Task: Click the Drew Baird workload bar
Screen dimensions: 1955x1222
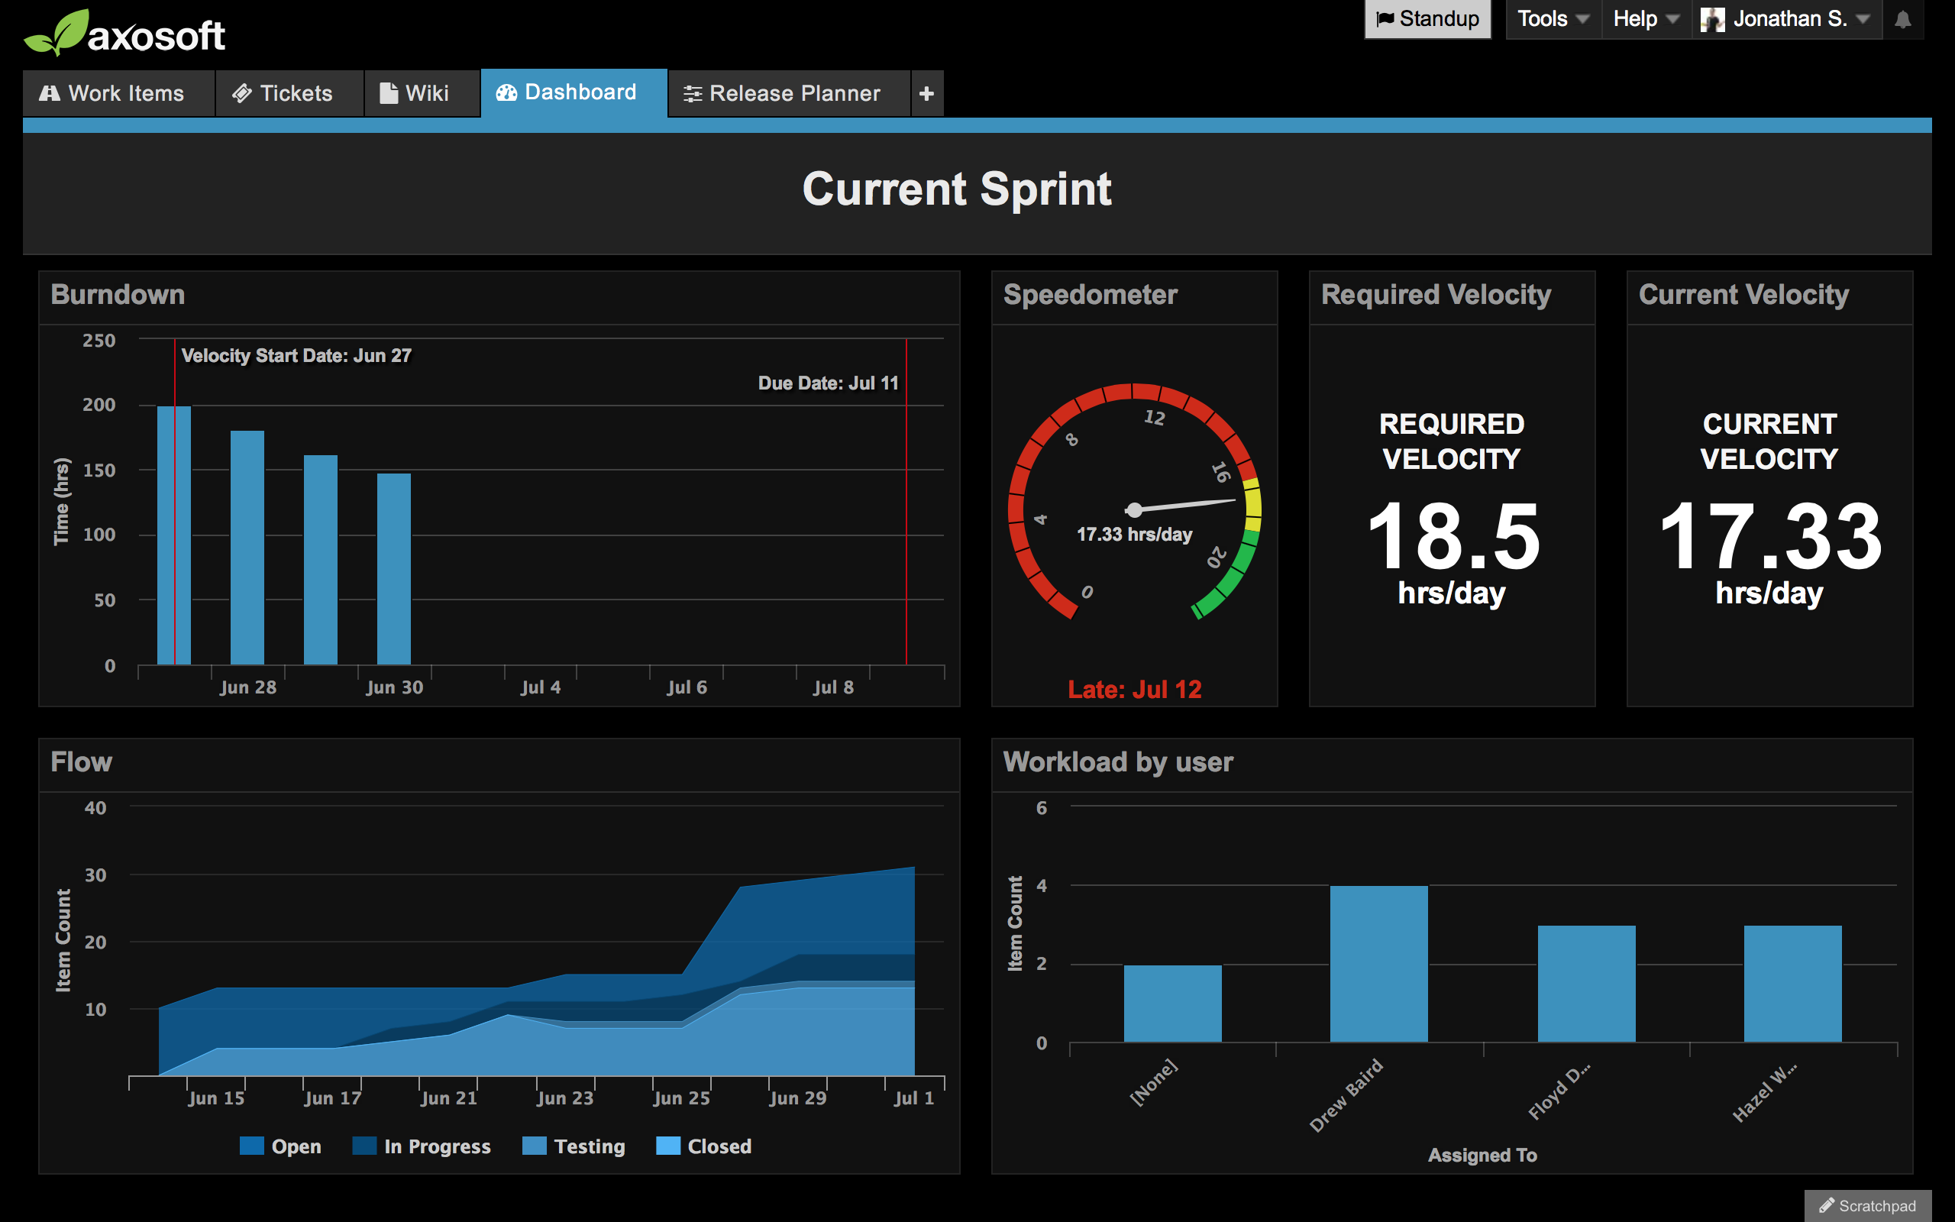Action: (1378, 963)
